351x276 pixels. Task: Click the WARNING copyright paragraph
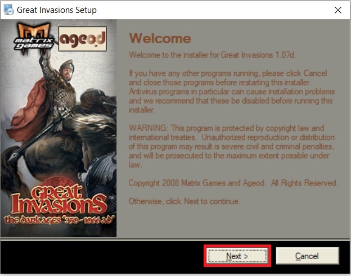(231, 146)
